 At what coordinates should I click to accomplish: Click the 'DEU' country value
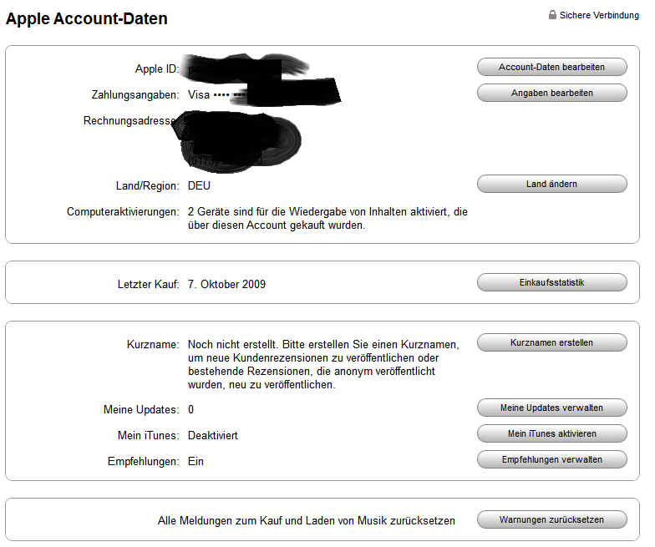pos(199,185)
